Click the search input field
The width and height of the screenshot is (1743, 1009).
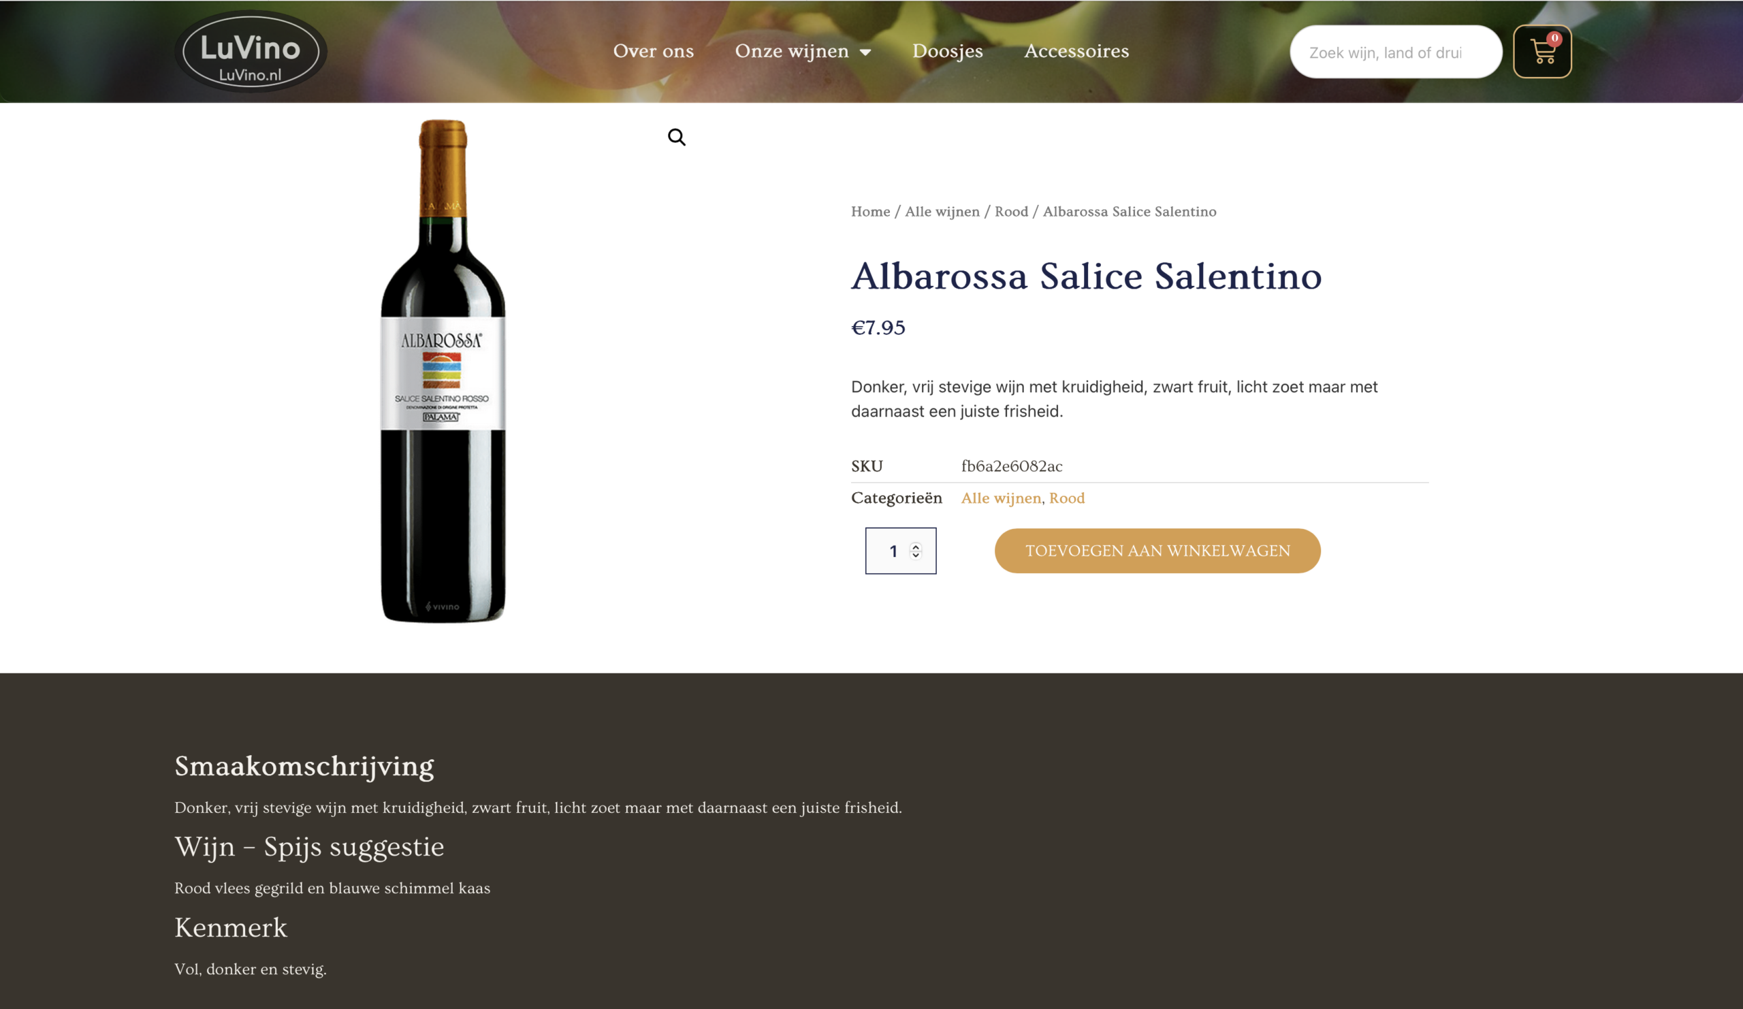click(x=1390, y=50)
